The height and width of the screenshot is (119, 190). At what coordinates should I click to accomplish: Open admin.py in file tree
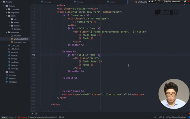(x=15, y=52)
